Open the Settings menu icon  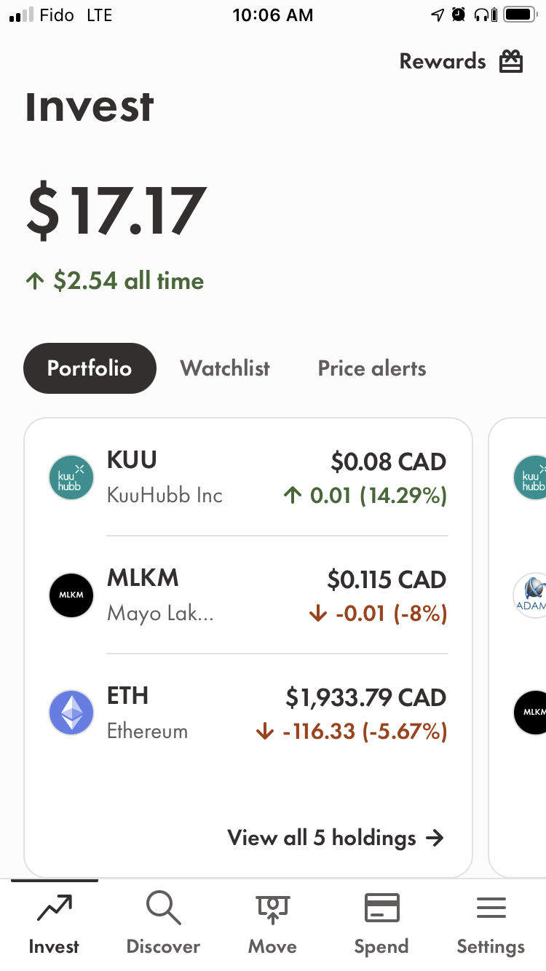coord(491,908)
